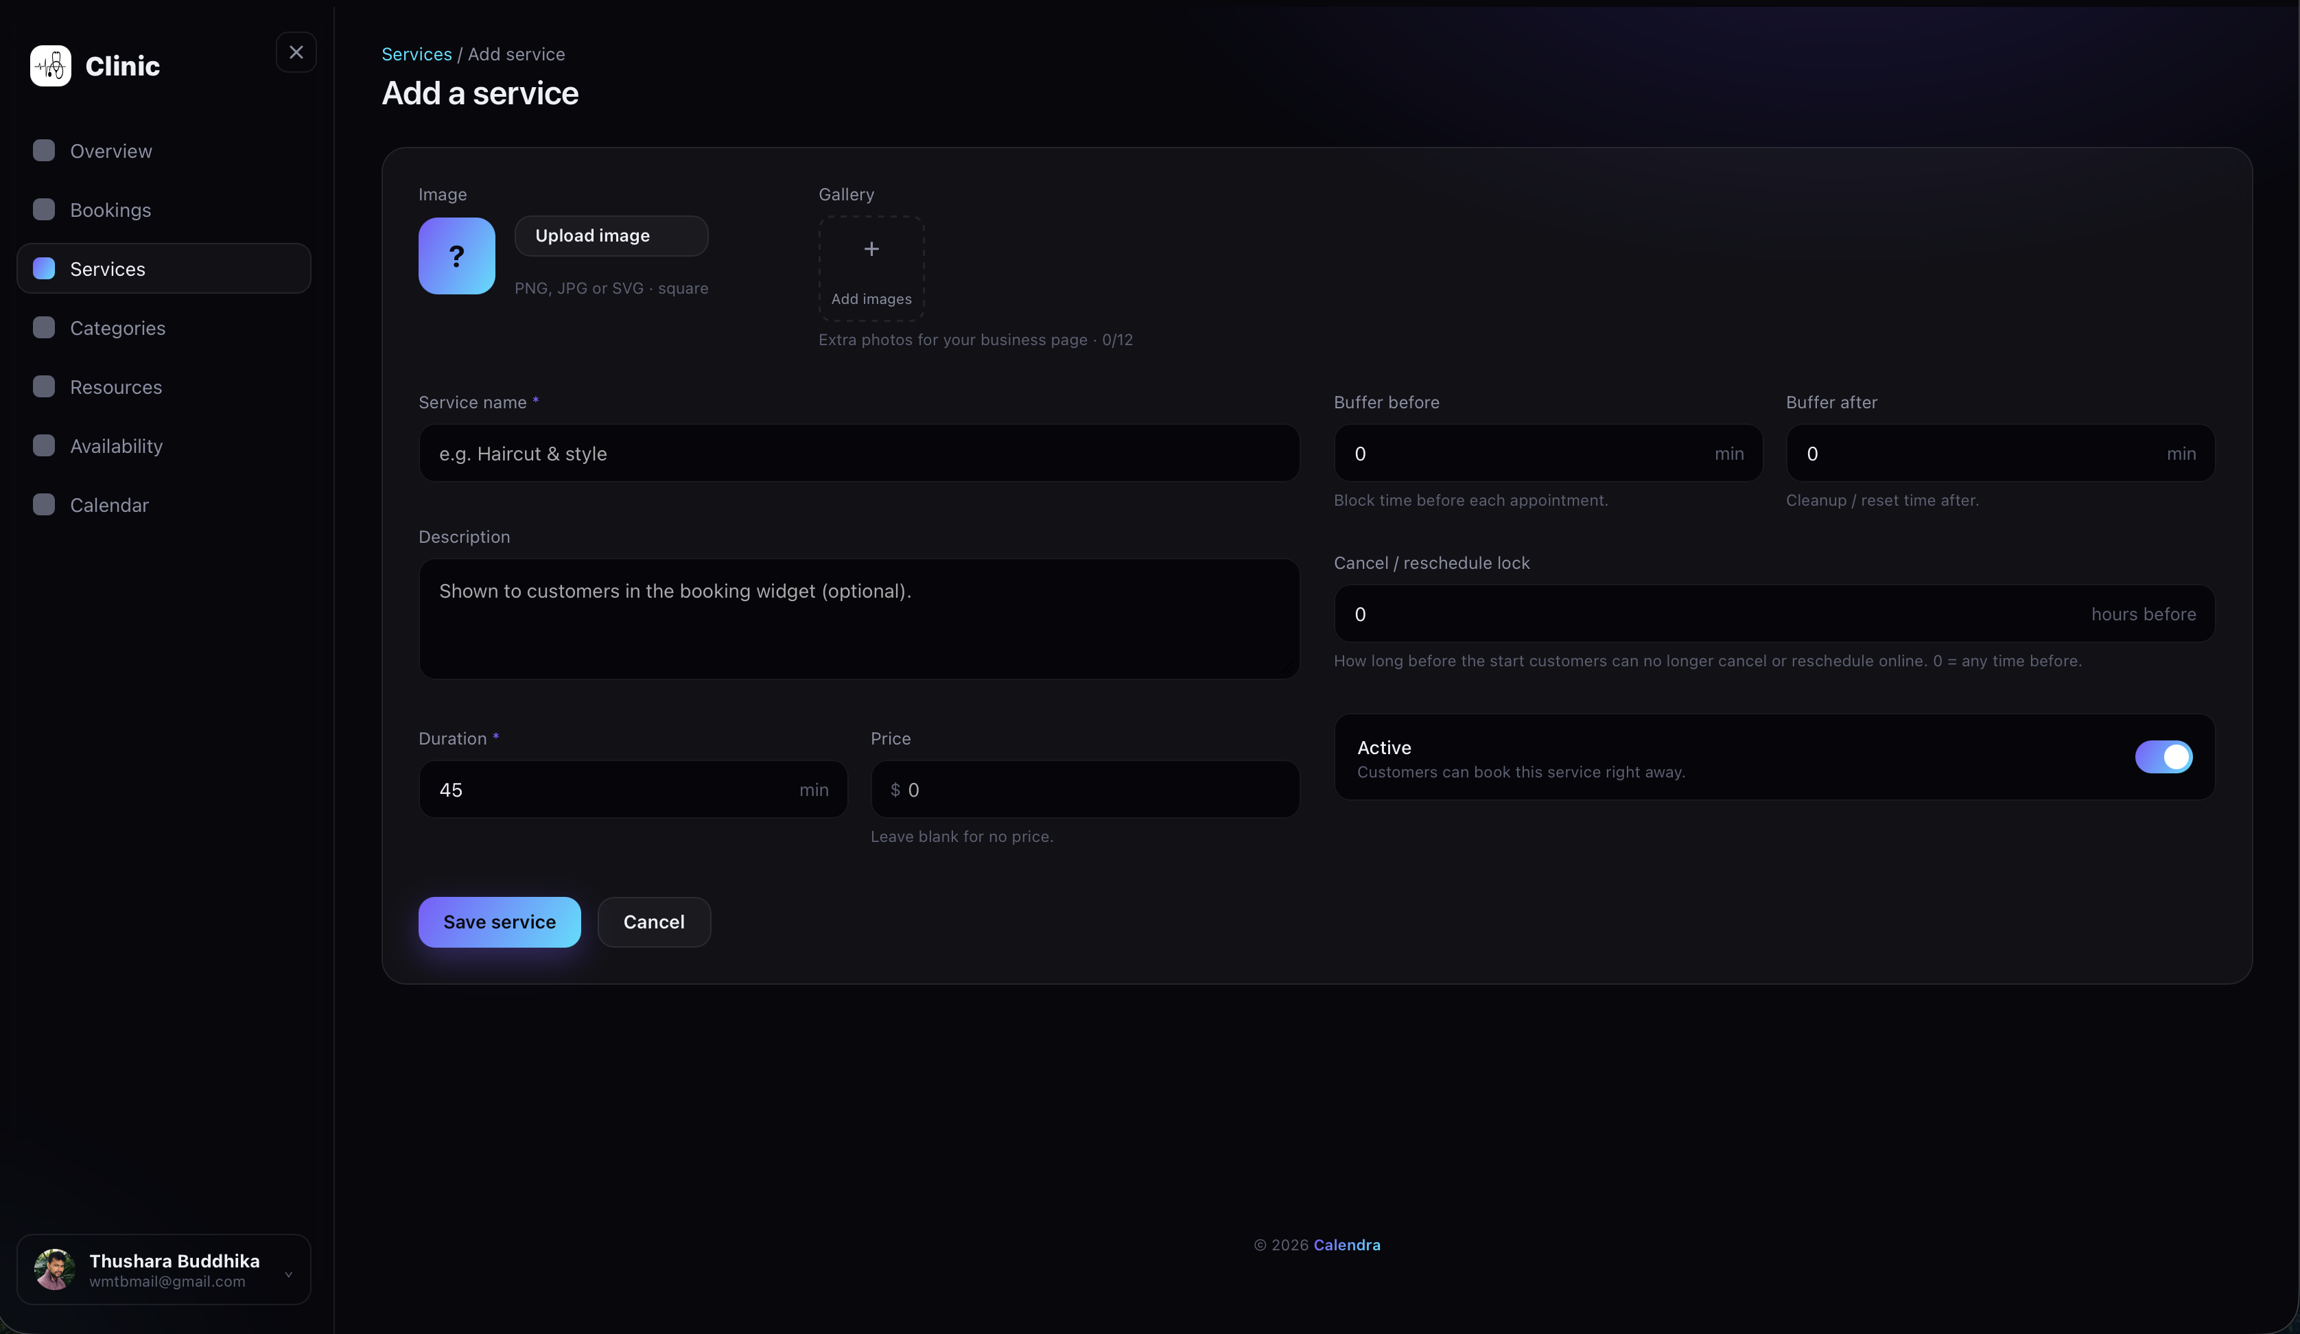2300x1334 pixels.
Task: Click the Price input field
Action: 1086,789
